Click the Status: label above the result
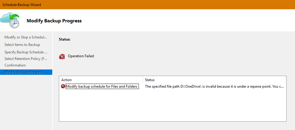The height and width of the screenshot is (130, 295). coord(65,39)
